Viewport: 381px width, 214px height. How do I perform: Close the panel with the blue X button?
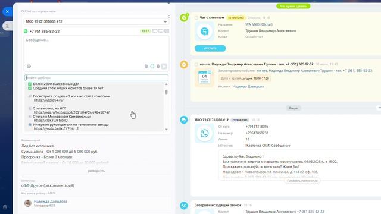(x=7, y=11)
